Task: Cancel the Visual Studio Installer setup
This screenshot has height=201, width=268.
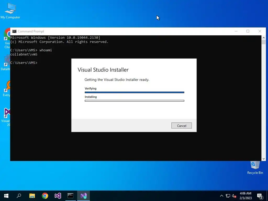Action: [182, 126]
